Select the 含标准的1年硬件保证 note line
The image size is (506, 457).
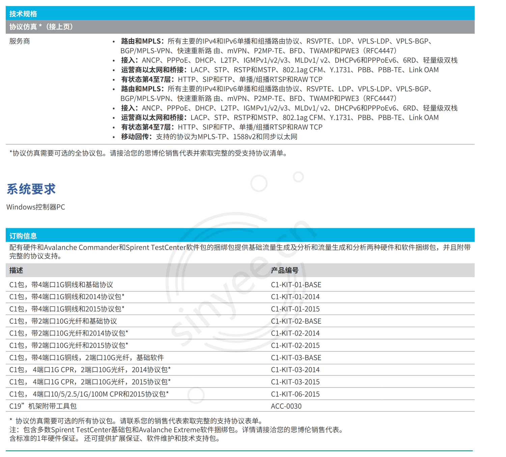pyautogui.click(x=115, y=439)
